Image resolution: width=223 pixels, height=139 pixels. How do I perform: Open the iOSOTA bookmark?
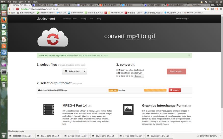point(61,13)
